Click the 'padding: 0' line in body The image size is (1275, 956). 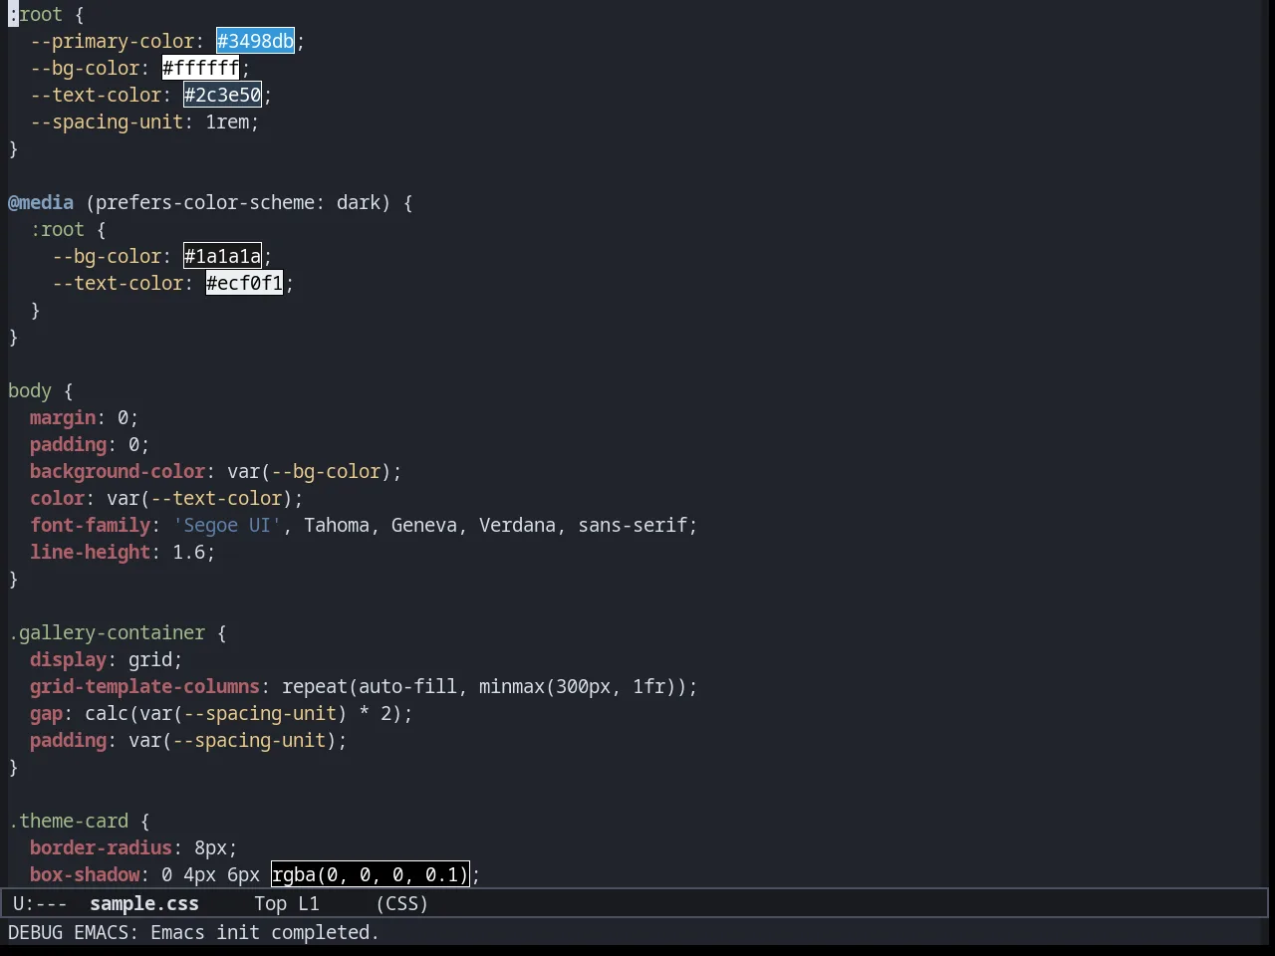click(x=90, y=444)
